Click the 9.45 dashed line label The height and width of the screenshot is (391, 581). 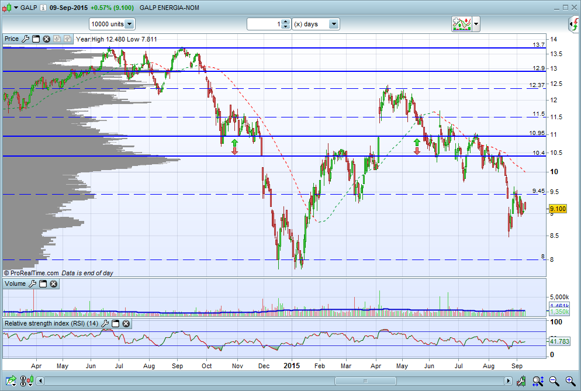[x=539, y=191]
